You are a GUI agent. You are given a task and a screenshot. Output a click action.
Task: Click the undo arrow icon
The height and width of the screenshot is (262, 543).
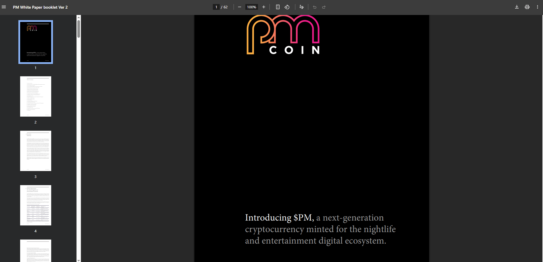(x=315, y=7)
